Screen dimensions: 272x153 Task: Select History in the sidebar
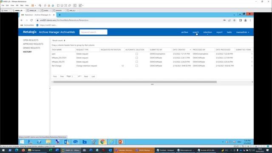pos(27,52)
